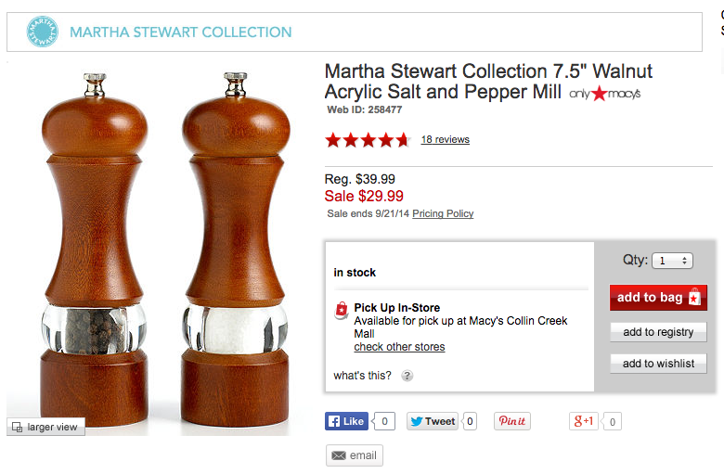Click add to wishlist button
The image size is (724, 474).
click(x=658, y=364)
